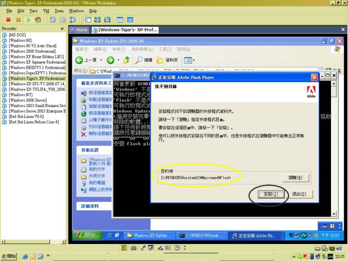
Task: Click the VMware Revert to Snapshot icon
Action: pos(63,20)
